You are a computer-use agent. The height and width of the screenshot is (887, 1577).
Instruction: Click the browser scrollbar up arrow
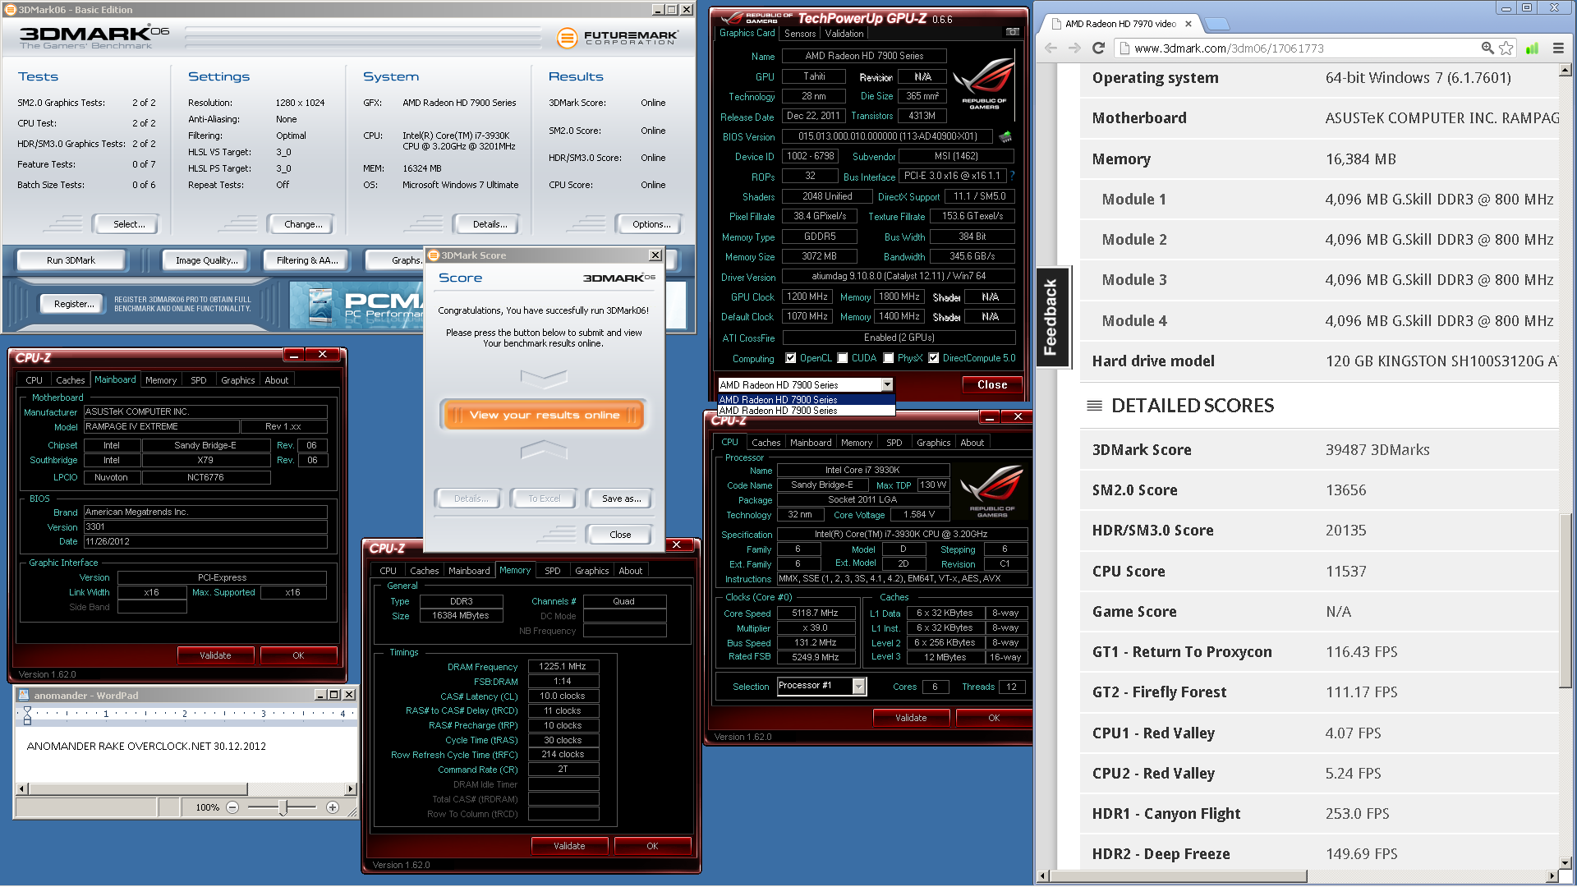pos(1565,71)
